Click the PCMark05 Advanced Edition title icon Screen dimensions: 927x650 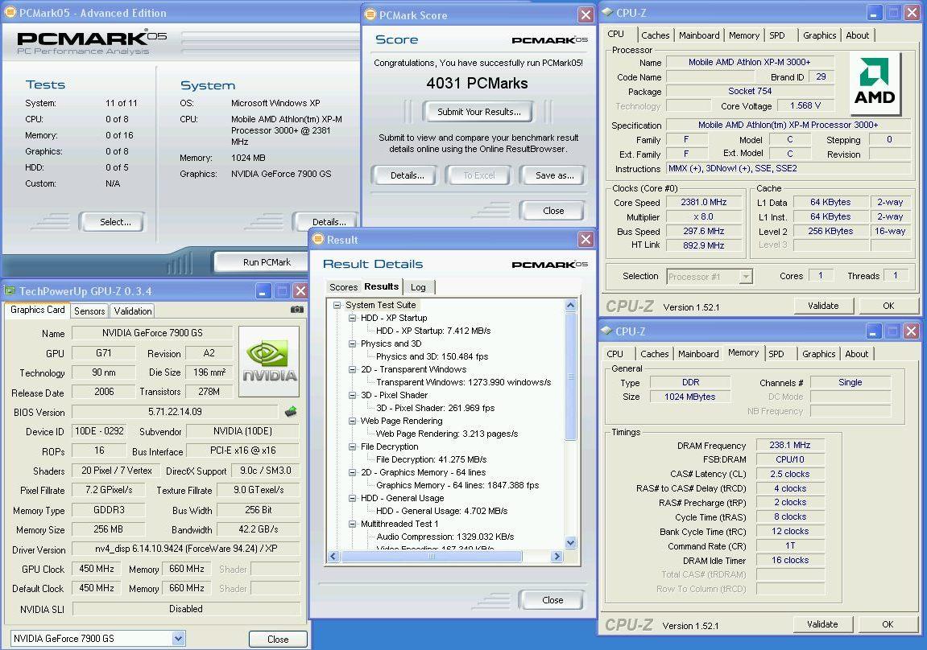coord(10,12)
